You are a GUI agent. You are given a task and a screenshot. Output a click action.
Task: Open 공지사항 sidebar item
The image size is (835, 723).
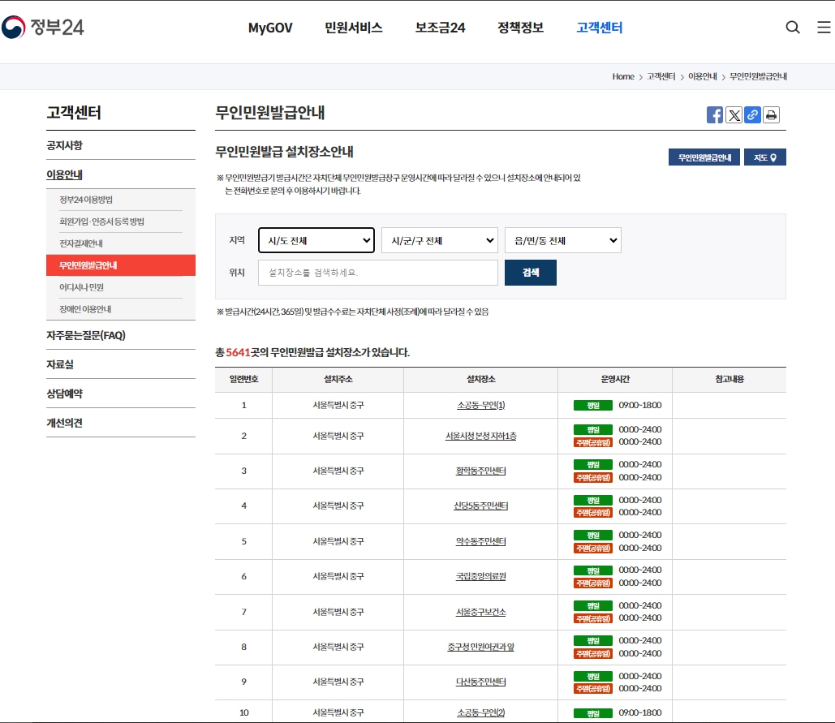click(64, 145)
